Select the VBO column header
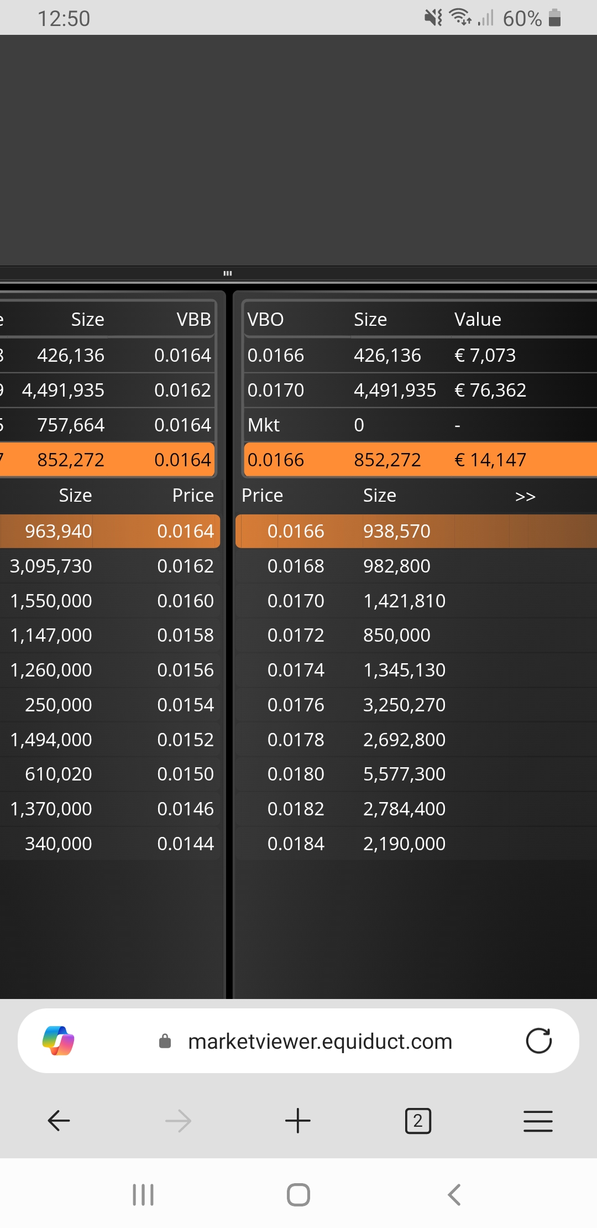 pos(265,319)
